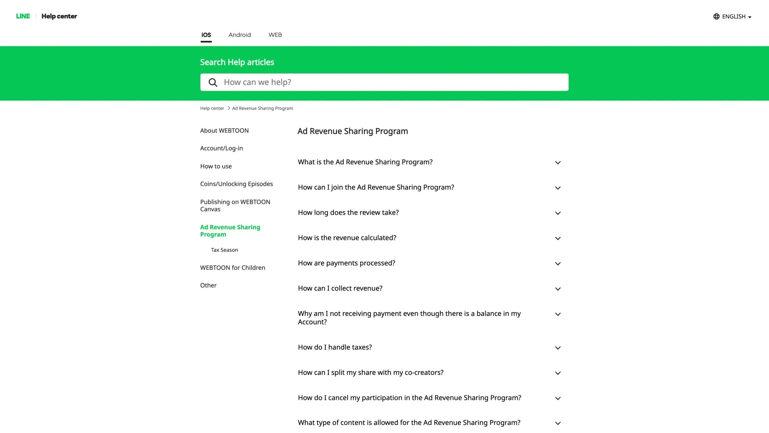Expand 'How are payments processed?'

[346, 263]
